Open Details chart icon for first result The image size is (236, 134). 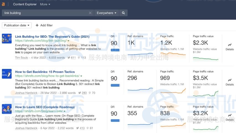click(x=230, y=45)
